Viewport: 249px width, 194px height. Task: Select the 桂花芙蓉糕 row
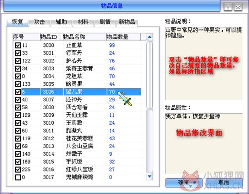(80, 138)
